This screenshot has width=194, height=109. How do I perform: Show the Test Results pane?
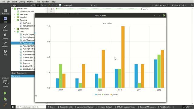164,107
